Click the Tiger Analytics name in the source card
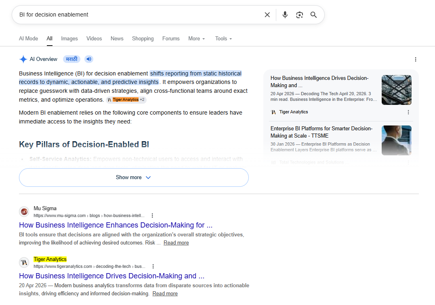435x305 pixels. point(294,112)
